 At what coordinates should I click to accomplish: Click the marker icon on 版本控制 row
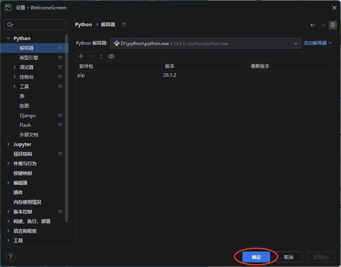click(x=60, y=211)
